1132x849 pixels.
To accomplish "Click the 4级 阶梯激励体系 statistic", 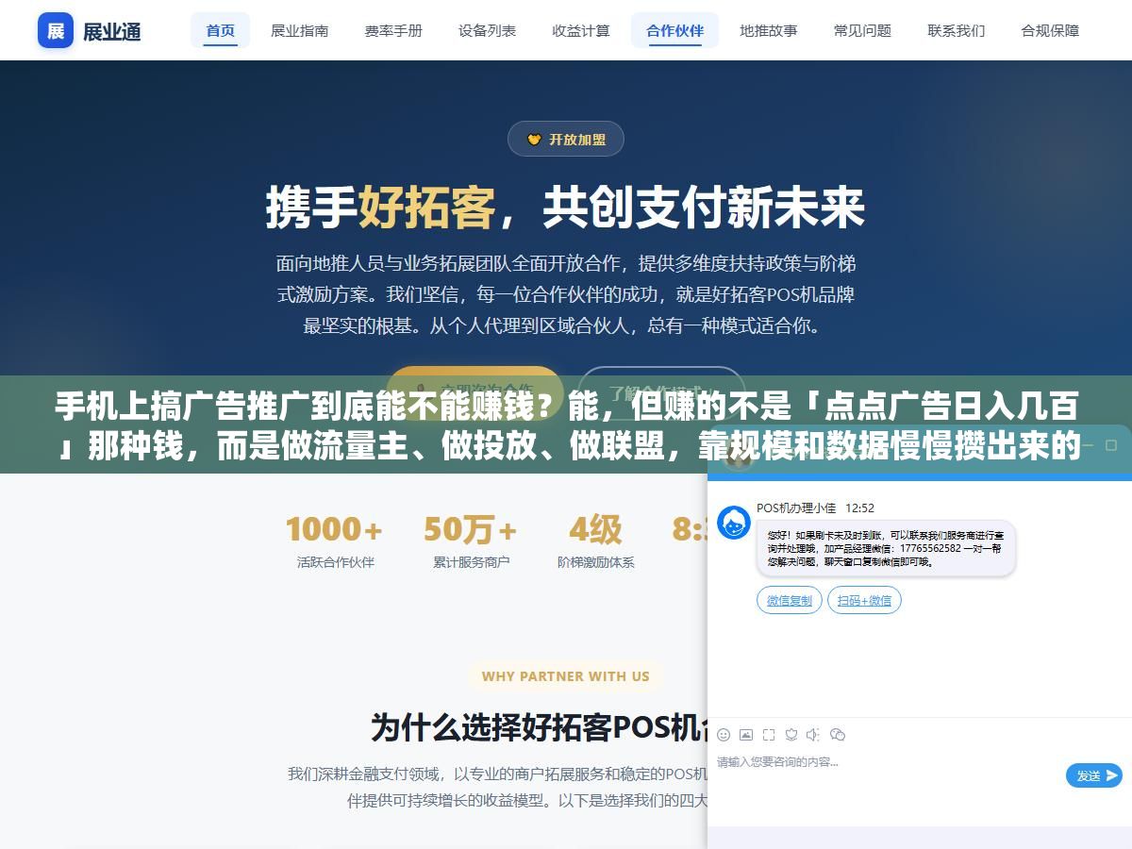I will 595,541.
